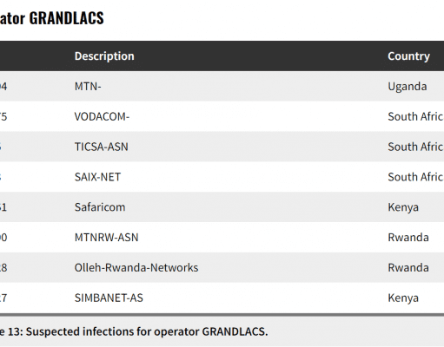Select the Safaricom description cell
This screenshot has width=444, height=347.
point(100,207)
